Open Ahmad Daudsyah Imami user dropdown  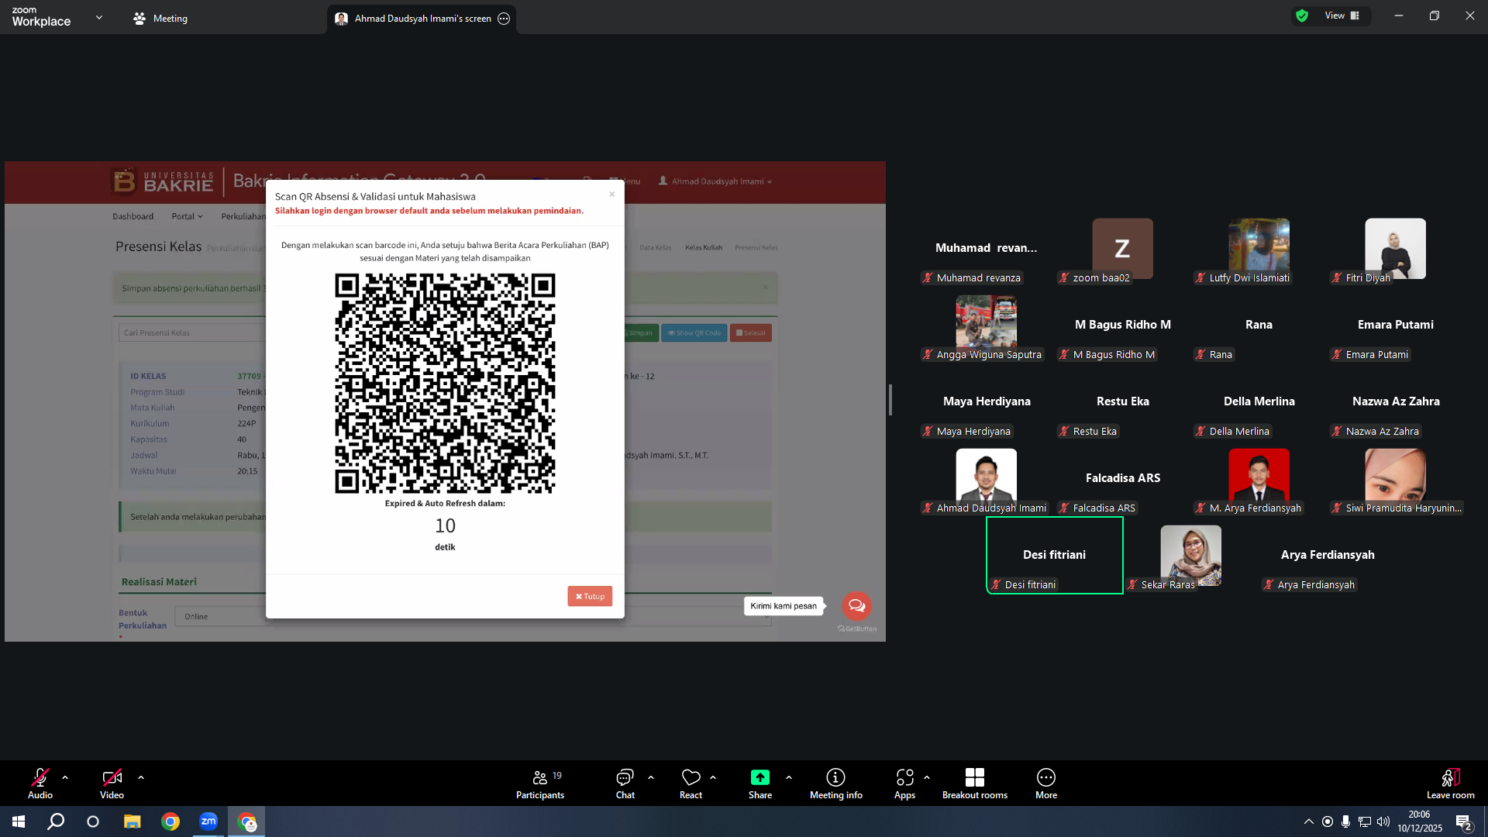pyautogui.click(x=715, y=181)
